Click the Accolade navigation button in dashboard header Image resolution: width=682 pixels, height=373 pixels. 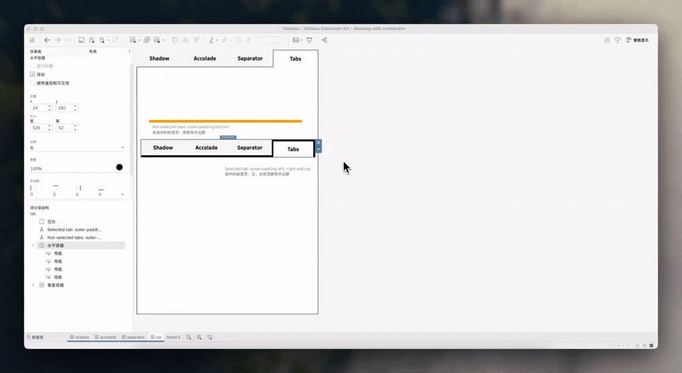pos(205,59)
